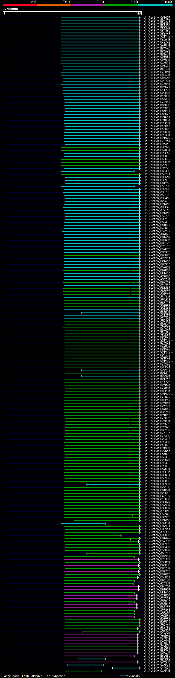
Task: Select the UniRef100_Q6ZGT9 label
Action: tap(157, 159)
